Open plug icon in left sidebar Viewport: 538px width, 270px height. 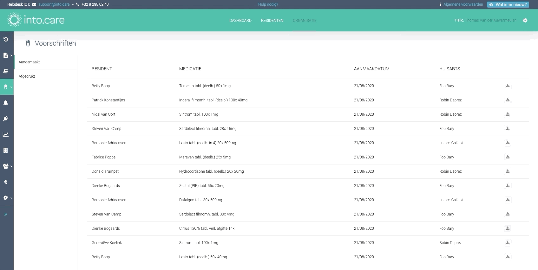[x=6, y=119]
